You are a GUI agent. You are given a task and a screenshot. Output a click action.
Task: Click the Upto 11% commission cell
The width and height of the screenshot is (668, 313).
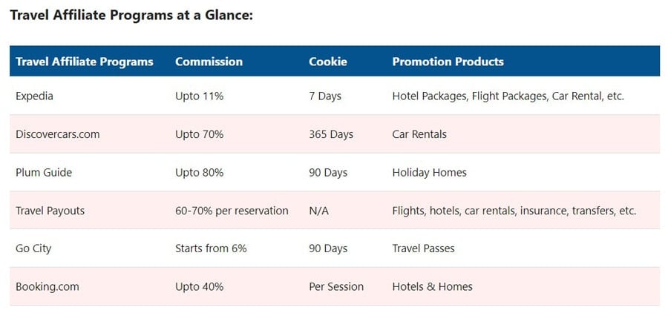(x=200, y=96)
